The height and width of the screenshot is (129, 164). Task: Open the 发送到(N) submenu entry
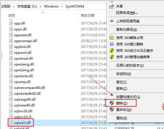coord(123,74)
